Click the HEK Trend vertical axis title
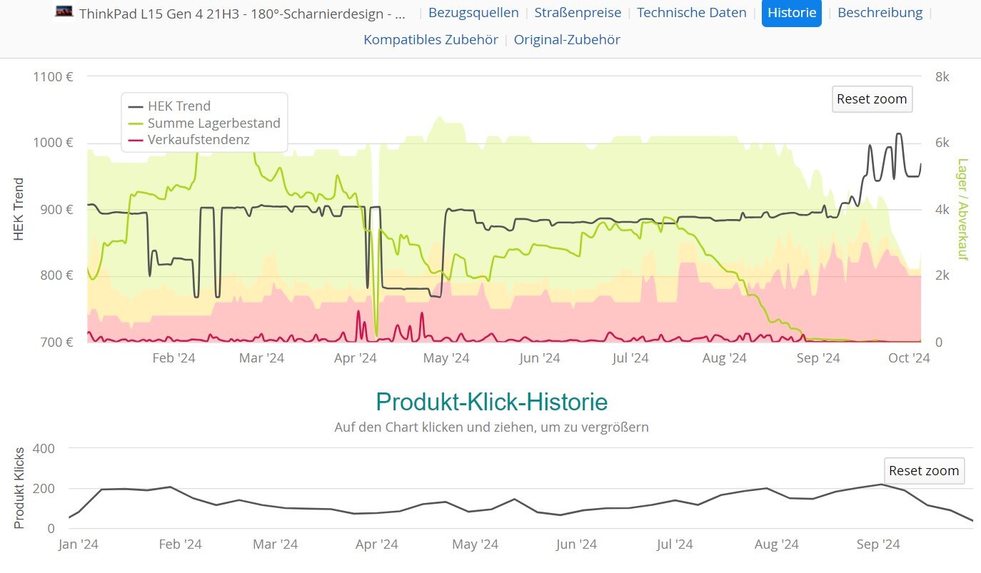The image size is (981, 573). 19,209
